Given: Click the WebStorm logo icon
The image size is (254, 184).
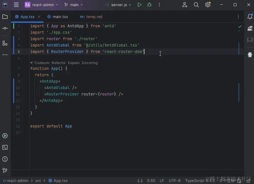Looking at the screenshot, I should pyautogui.click(x=5, y=5).
